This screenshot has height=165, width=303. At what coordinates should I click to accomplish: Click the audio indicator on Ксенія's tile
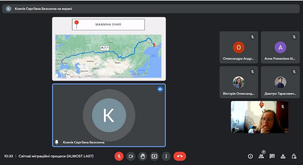(160, 89)
